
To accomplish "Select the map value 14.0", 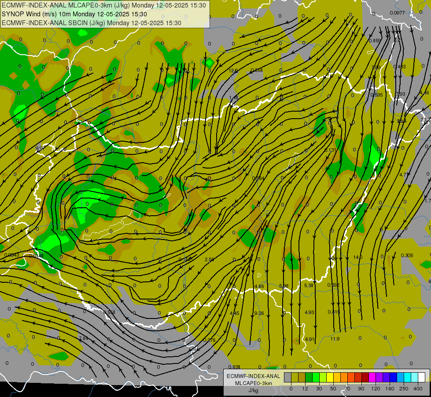I will pyautogui.click(x=357, y=257).
